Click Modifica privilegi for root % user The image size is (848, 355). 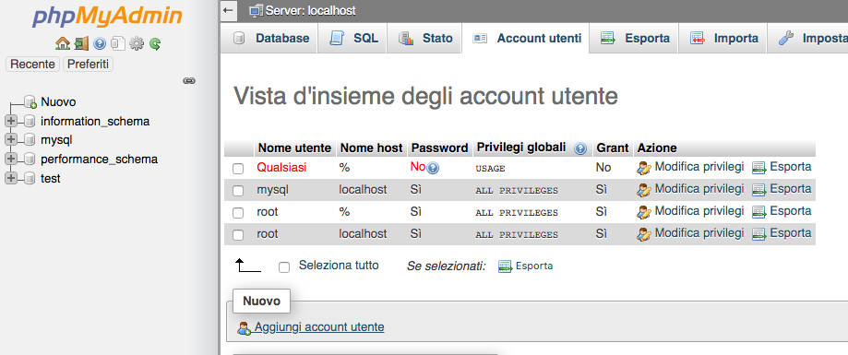tap(699, 211)
